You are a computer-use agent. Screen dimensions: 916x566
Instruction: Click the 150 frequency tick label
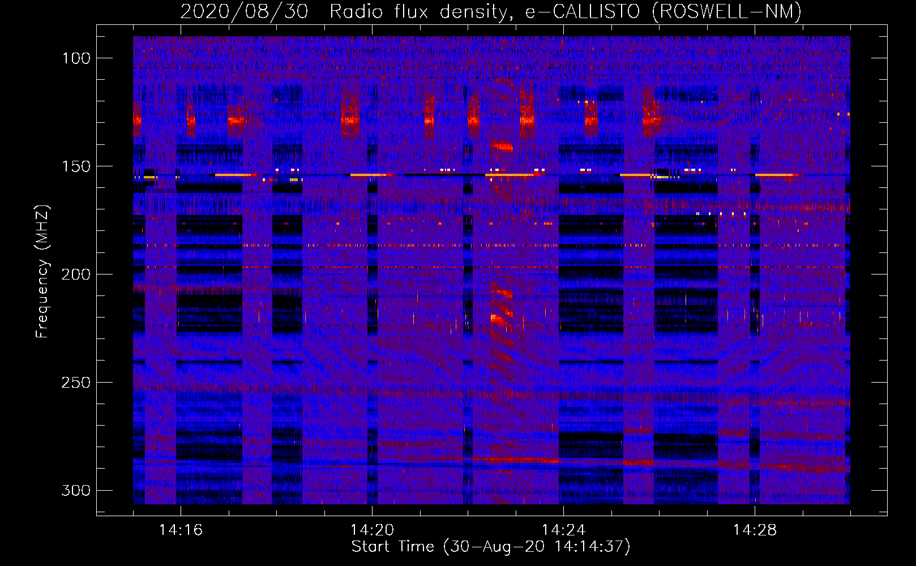(x=76, y=166)
